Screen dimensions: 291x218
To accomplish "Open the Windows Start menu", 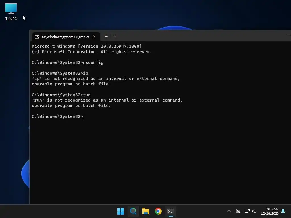I will (x=120, y=211).
